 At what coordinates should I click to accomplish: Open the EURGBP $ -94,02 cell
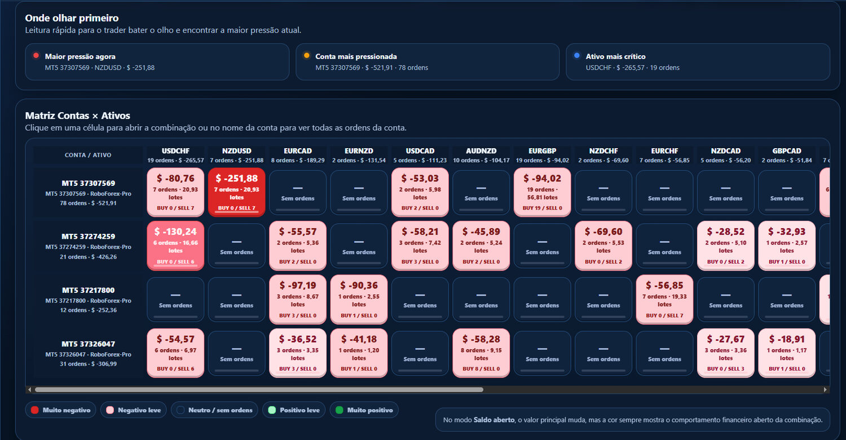pos(542,192)
